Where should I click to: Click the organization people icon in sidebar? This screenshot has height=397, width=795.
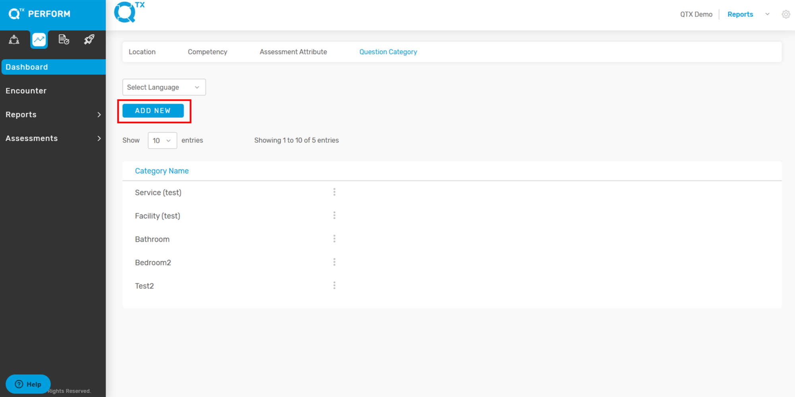click(x=14, y=39)
